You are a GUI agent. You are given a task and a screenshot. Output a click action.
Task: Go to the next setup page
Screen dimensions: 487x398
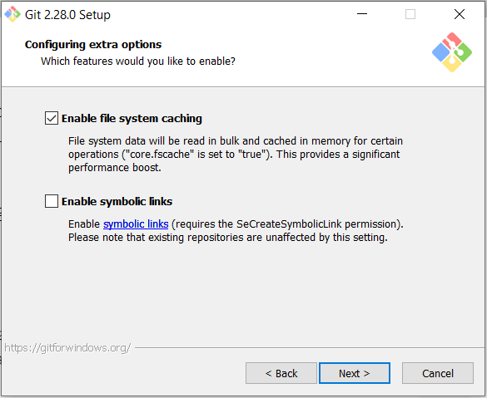(355, 373)
